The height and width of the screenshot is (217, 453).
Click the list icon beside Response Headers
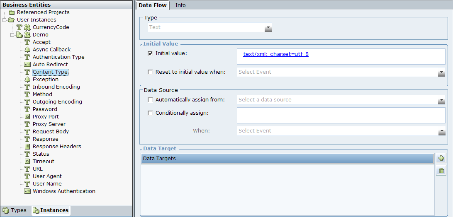tap(27, 147)
